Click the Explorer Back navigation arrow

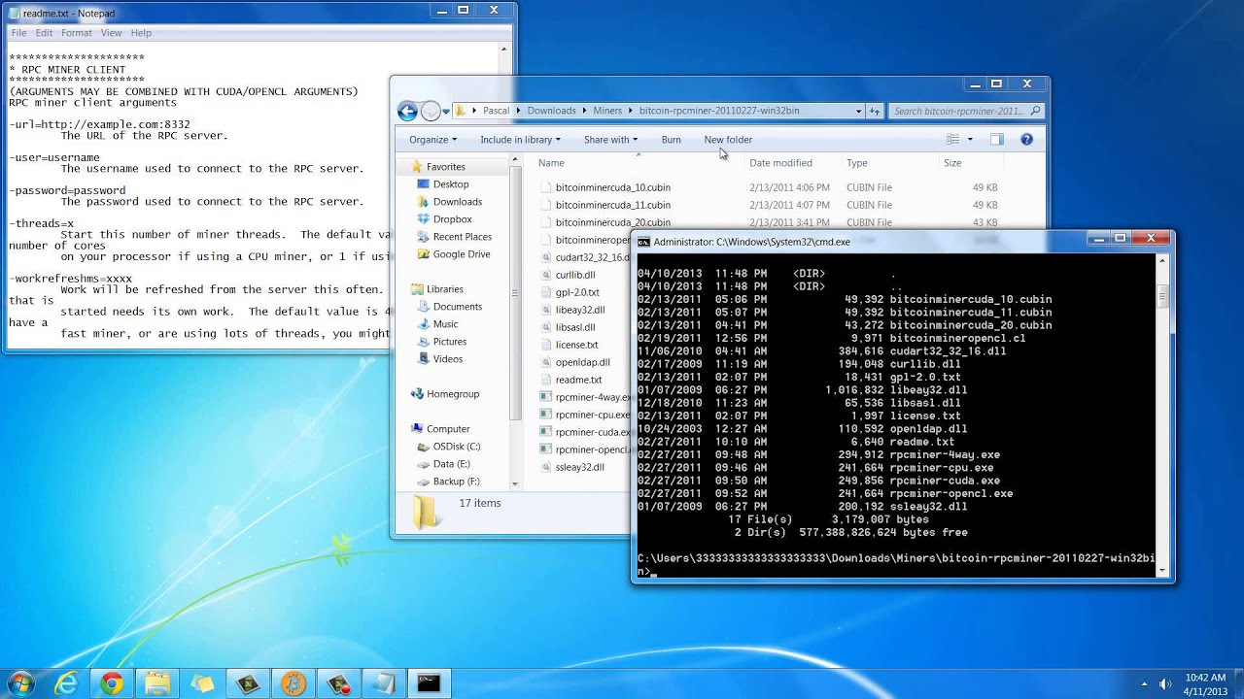click(407, 111)
